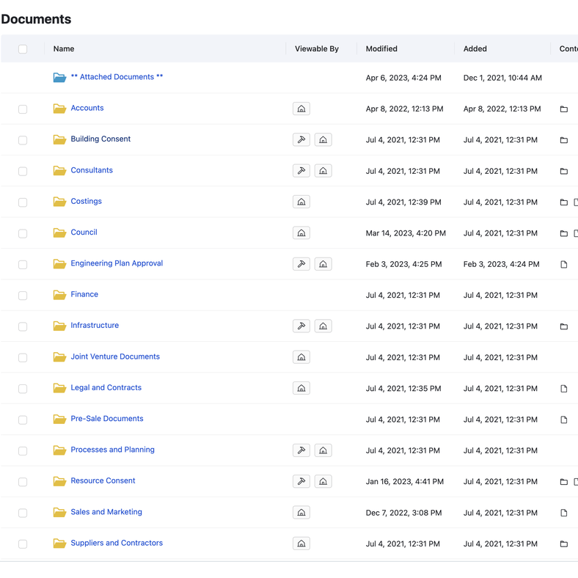This screenshot has width=578, height=578.
Task: Click the yellow folder icon beside Finance
Action: pyautogui.click(x=59, y=295)
